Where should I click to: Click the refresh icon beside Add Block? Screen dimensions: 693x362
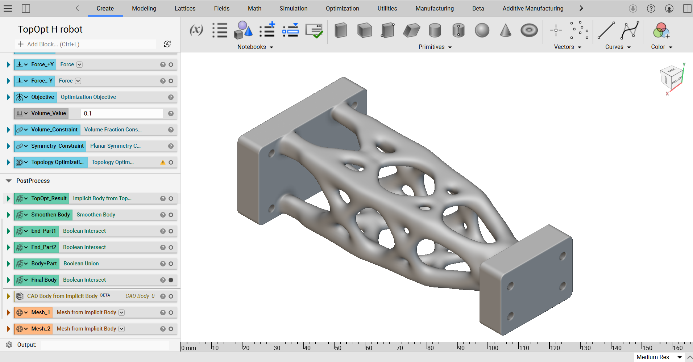[167, 44]
